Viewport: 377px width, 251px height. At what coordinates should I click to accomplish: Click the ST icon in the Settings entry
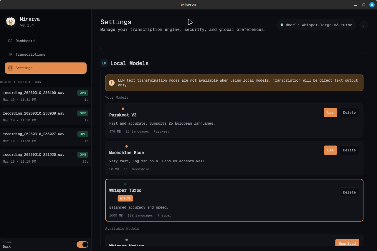[x=10, y=68]
